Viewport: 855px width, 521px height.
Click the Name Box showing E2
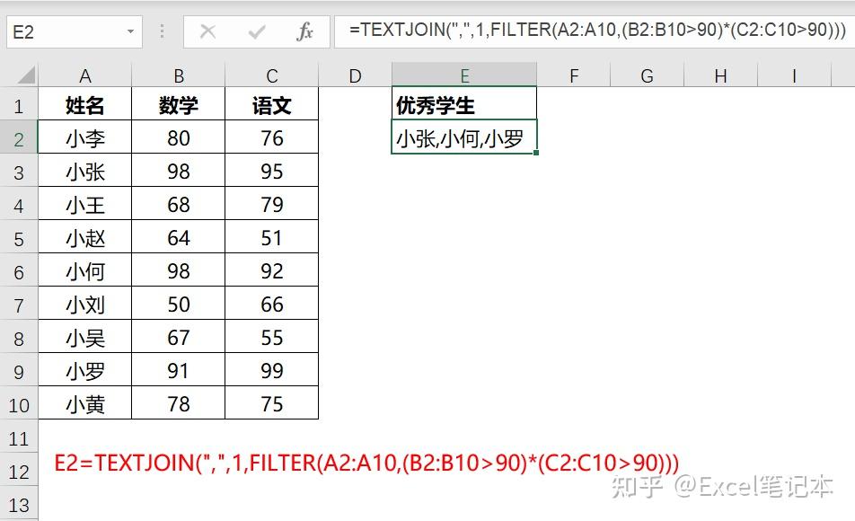click(63, 31)
